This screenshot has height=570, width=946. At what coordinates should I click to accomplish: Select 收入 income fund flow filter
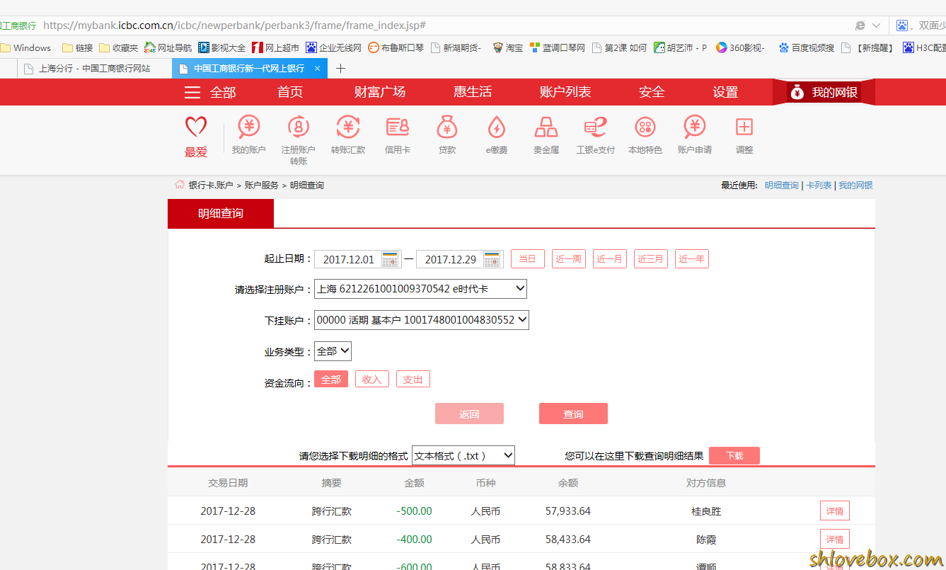click(x=372, y=380)
